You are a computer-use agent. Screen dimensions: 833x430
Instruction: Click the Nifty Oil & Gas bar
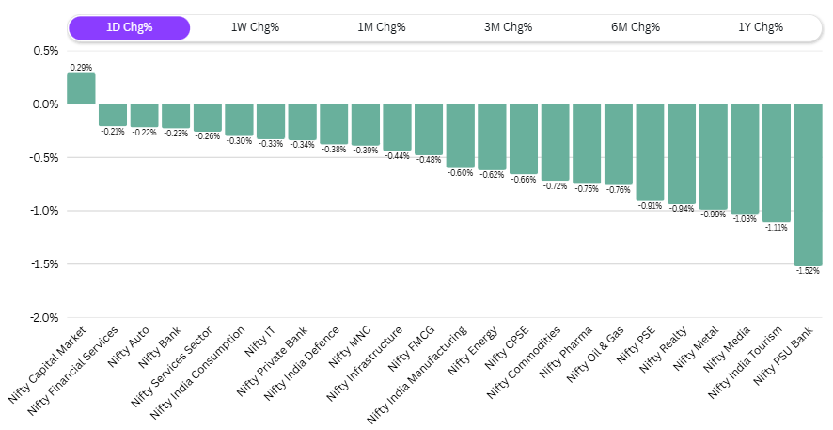coord(618,145)
